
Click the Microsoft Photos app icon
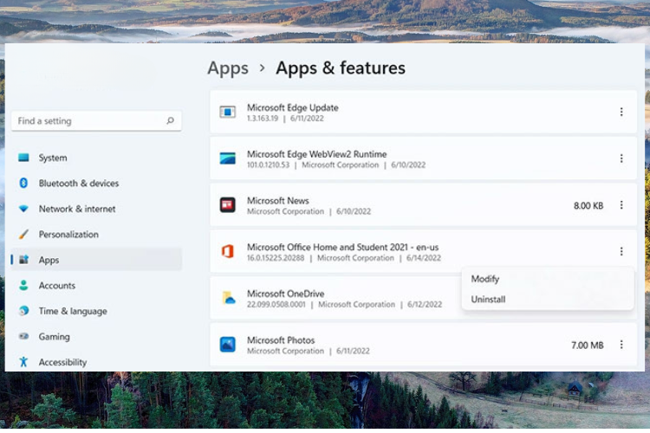(x=228, y=345)
